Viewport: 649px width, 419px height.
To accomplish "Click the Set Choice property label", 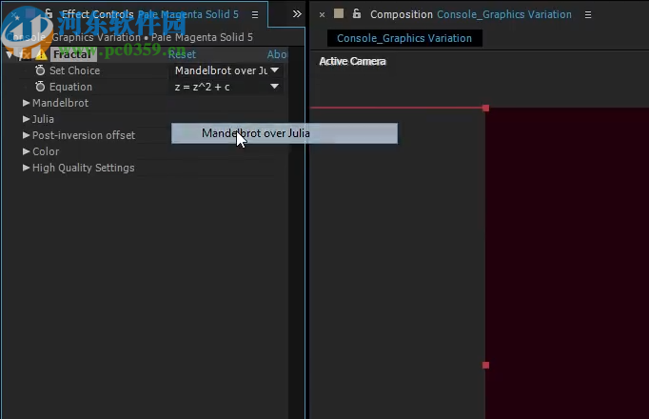I will 74,70.
